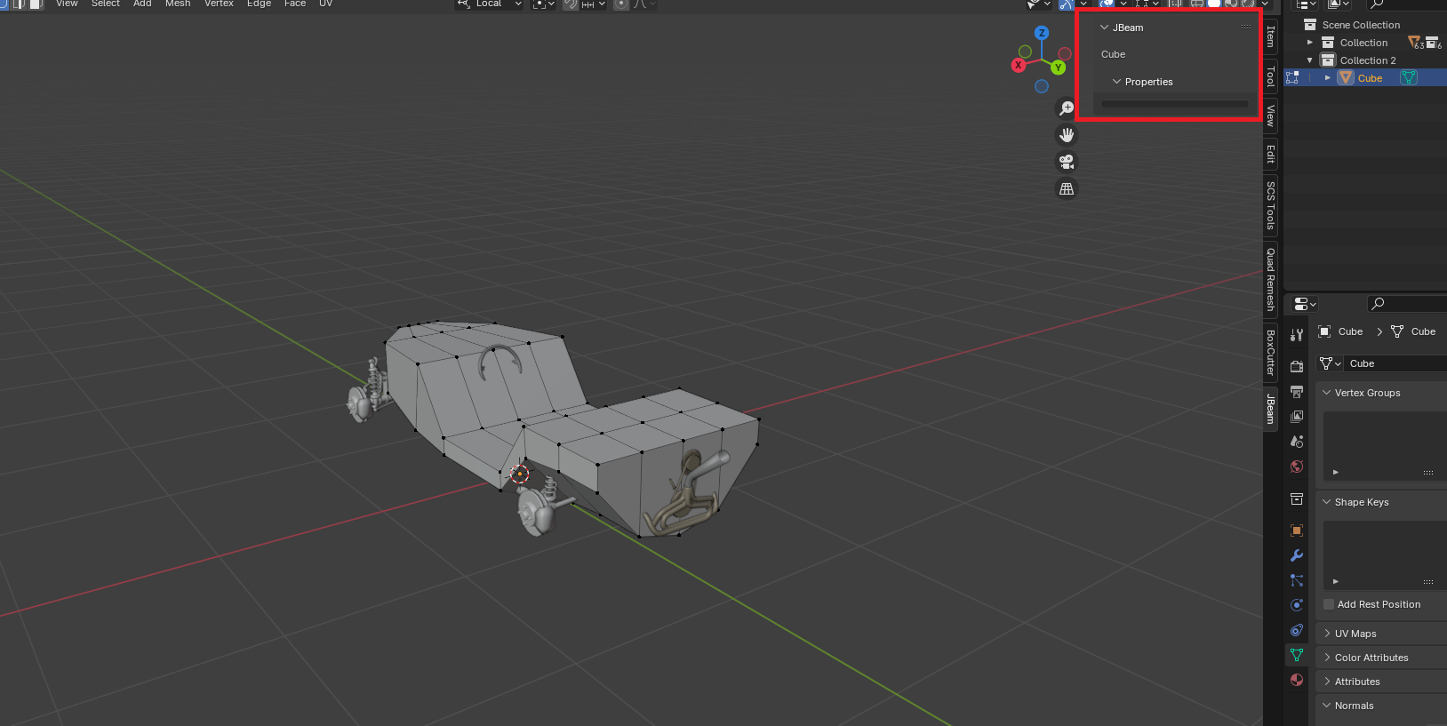Click the zoom magnifier viewport button
The width and height of the screenshot is (1447, 726).
click(x=1067, y=108)
